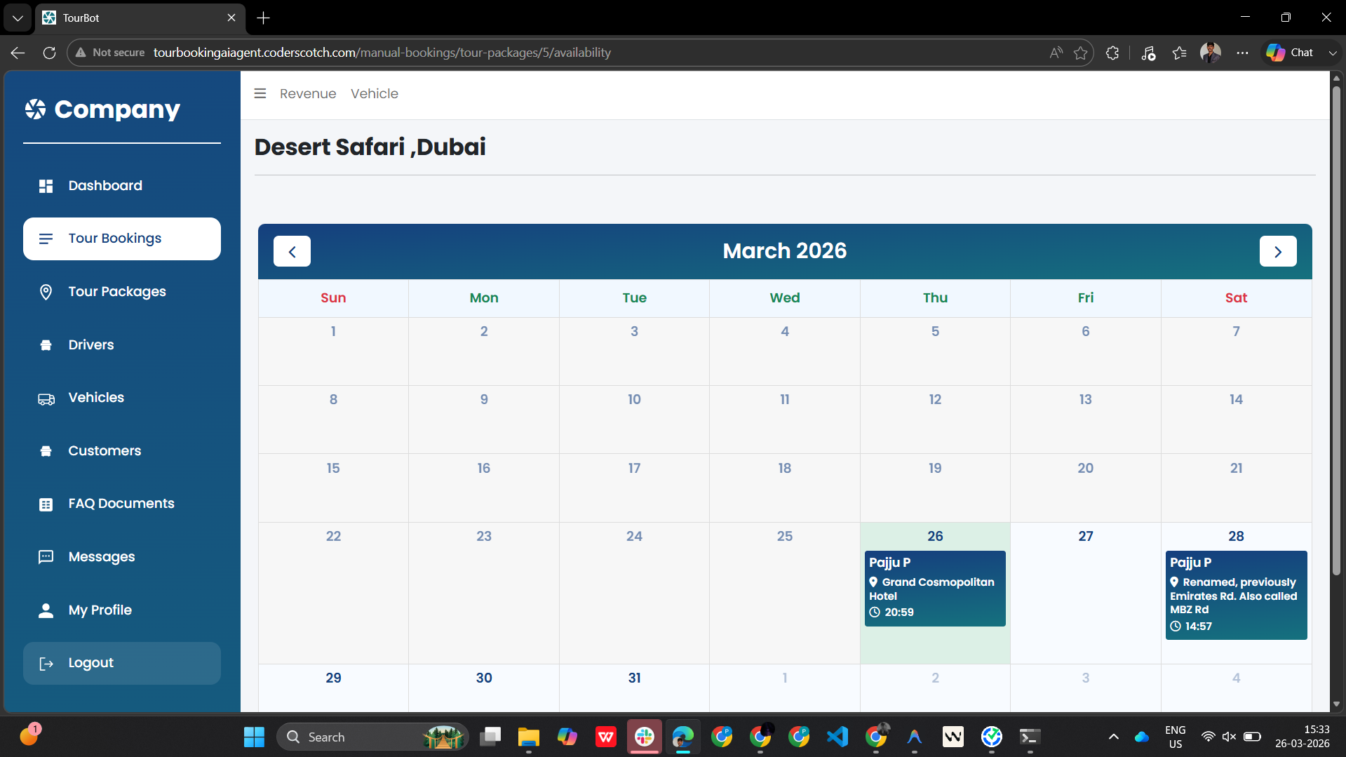Screen dimensions: 1346x757
Task: Select March 29 in calendar
Action: pos(333,688)
